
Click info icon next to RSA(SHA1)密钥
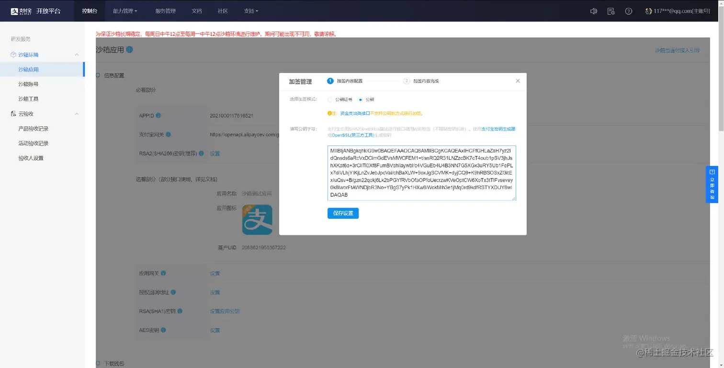click(x=180, y=311)
